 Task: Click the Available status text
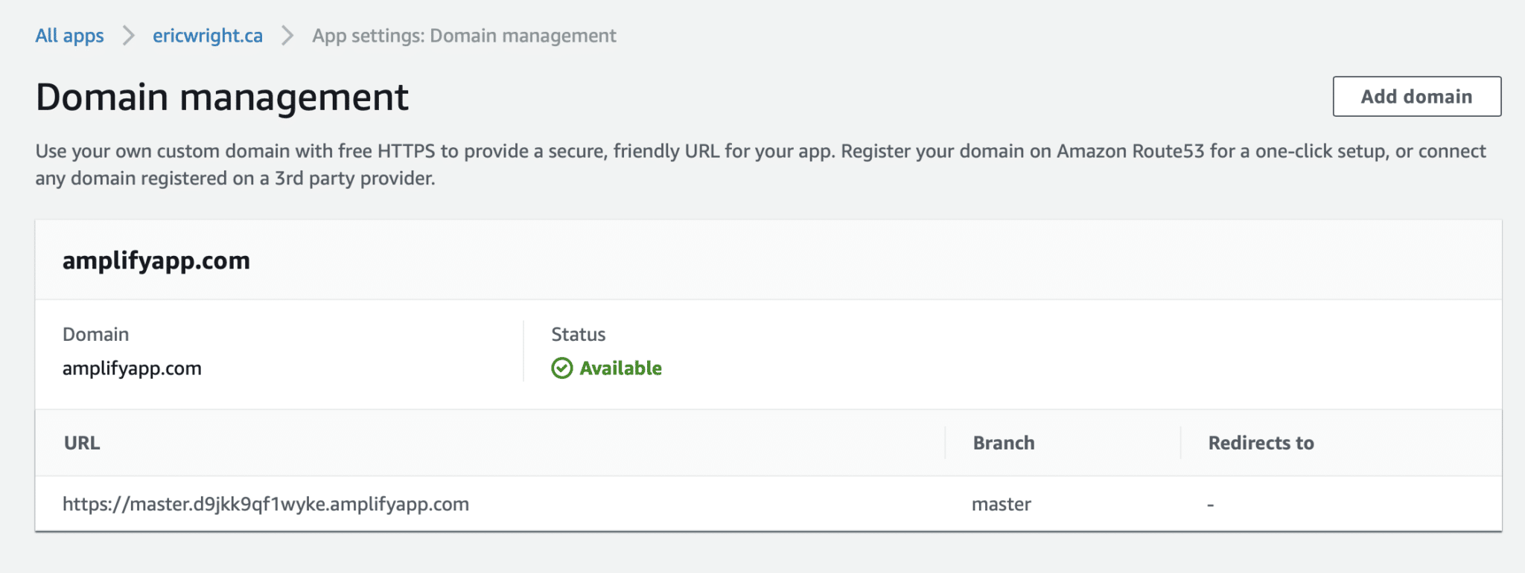(620, 368)
